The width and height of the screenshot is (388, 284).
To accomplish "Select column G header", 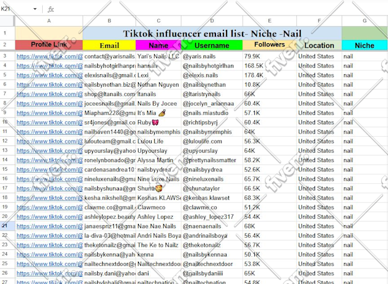I will [x=364, y=21].
